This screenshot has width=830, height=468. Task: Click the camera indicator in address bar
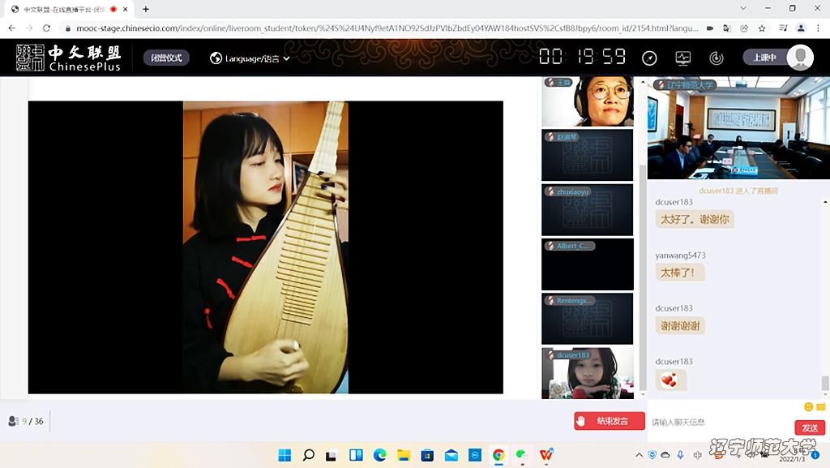(710, 28)
